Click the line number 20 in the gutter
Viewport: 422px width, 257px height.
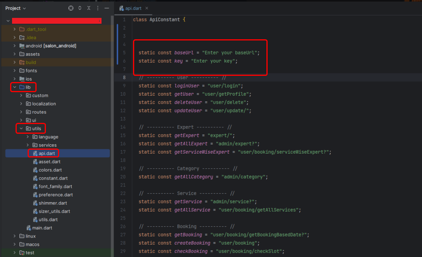[x=123, y=177]
